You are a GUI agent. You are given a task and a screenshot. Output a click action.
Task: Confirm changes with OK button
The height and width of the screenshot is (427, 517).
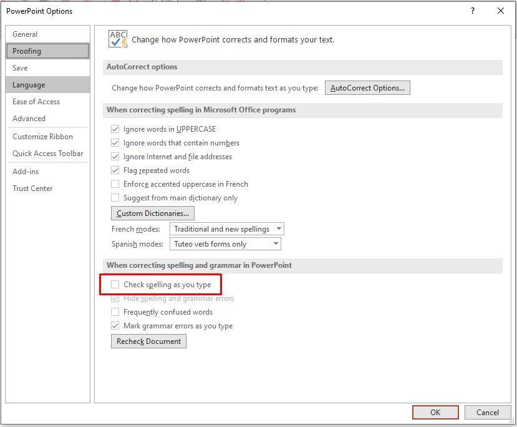(435, 413)
